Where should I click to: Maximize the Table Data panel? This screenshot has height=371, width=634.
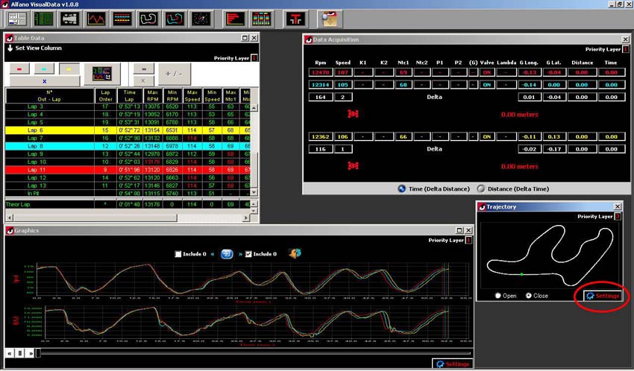click(245, 38)
